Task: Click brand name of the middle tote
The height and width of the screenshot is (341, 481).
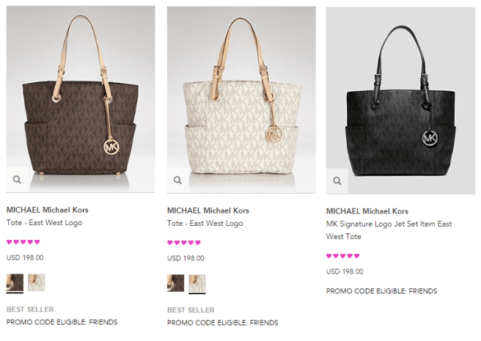Action: 208,210
